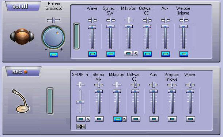Mute the playback Odtwar... CD channel

pyautogui.click(x=147, y=54)
